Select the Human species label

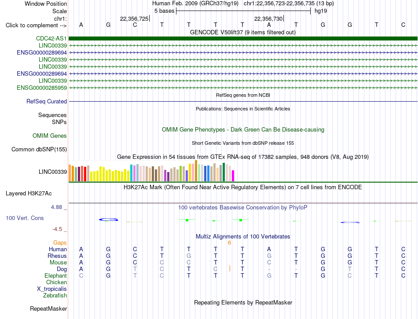click(58, 249)
